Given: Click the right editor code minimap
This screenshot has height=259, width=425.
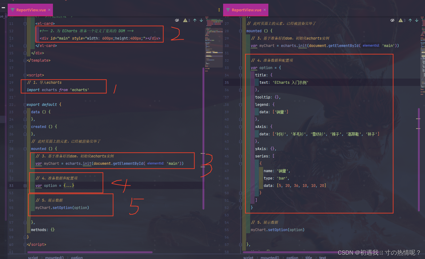Looking at the screenshot, I should 423,55.
